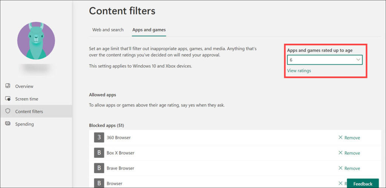
Task: Select the Apps and games tab
Action: pos(149,30)
